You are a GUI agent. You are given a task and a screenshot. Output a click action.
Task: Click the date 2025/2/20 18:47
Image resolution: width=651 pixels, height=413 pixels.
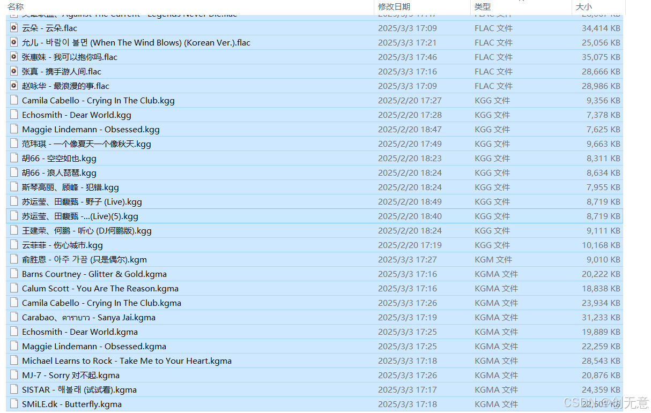tap(410, 129)
